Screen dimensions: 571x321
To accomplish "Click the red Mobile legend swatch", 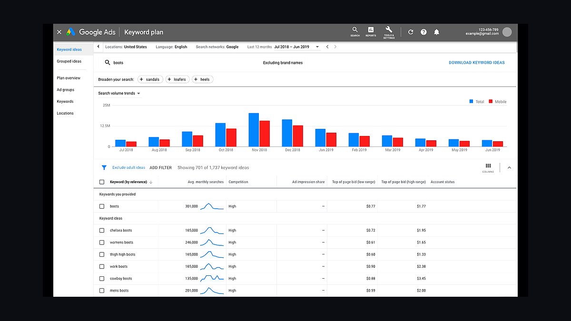I will [x=491, y=102].
